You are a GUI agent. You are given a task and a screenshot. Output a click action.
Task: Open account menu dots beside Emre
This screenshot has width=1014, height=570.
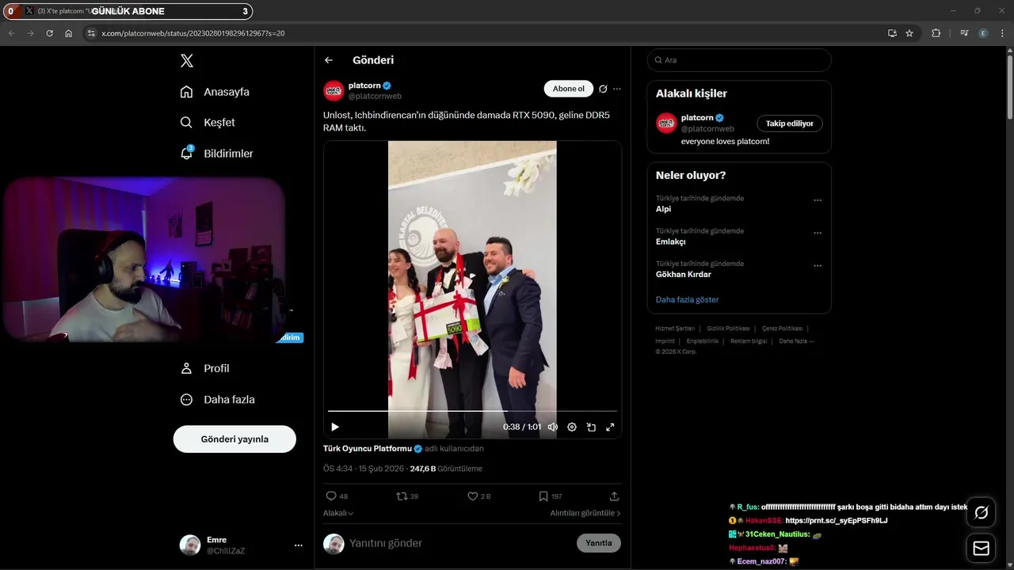299,545
